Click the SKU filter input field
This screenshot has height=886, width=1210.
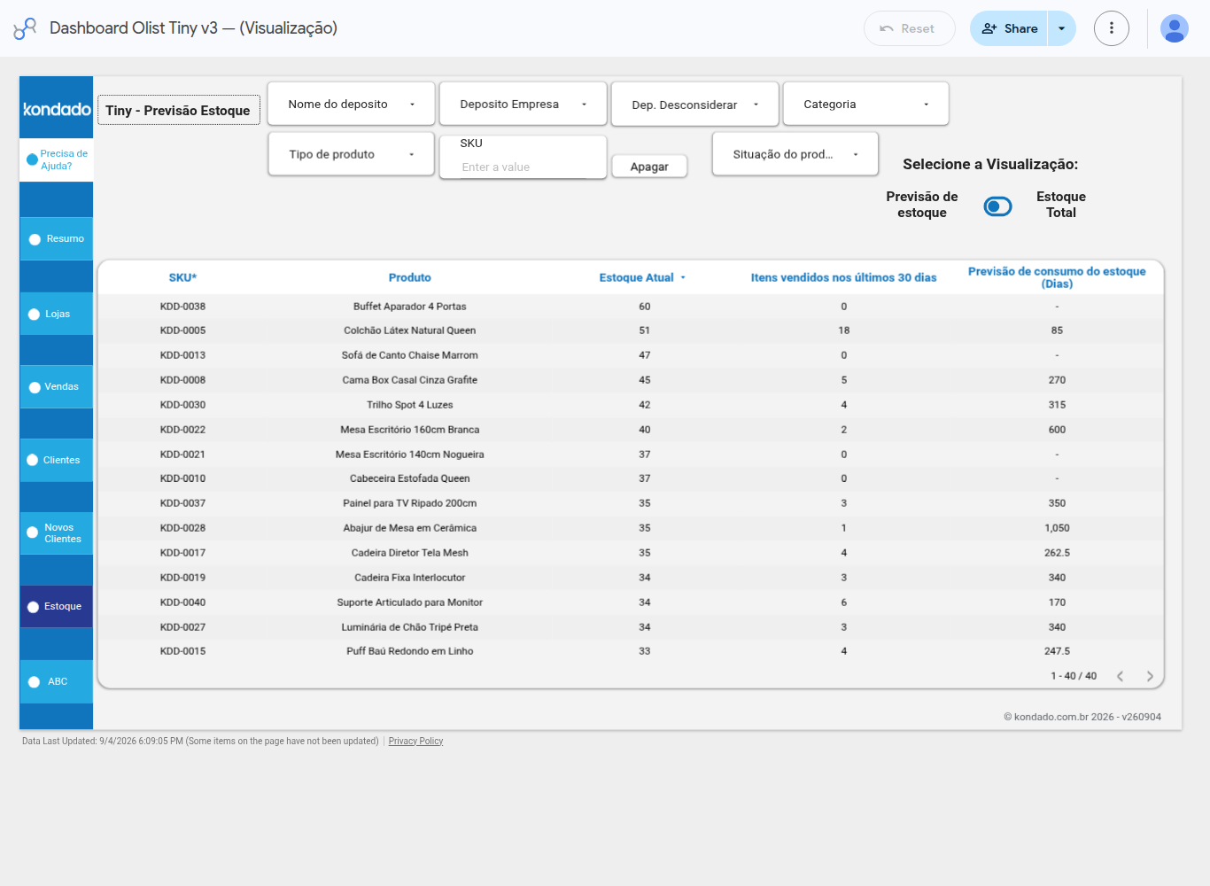[x=523, y=167]
